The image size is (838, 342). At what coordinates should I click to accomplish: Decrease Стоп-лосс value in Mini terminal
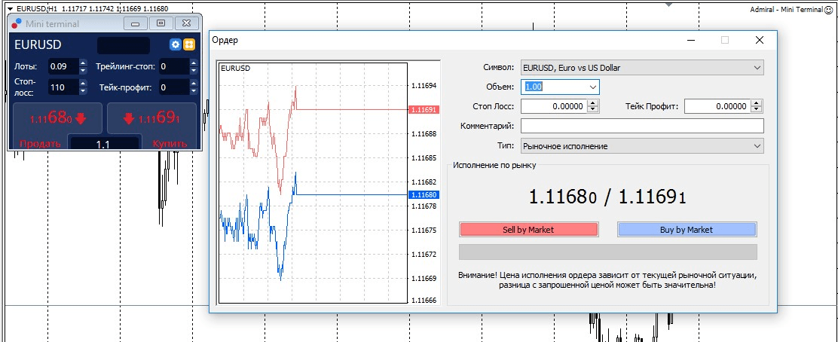83,90
